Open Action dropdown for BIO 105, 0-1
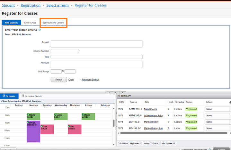The height and width of the screenshot is (150, 231). pyautogui.click(x=218, y=128)
